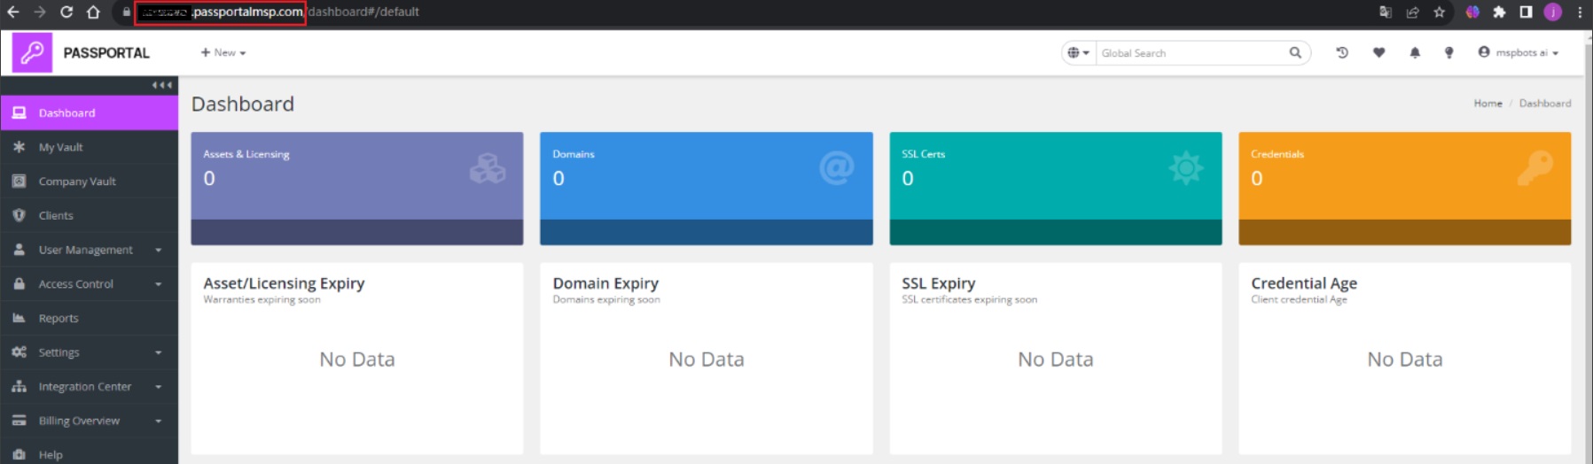Click the Asset/Licensing Expiry heading

coord(284,283)
